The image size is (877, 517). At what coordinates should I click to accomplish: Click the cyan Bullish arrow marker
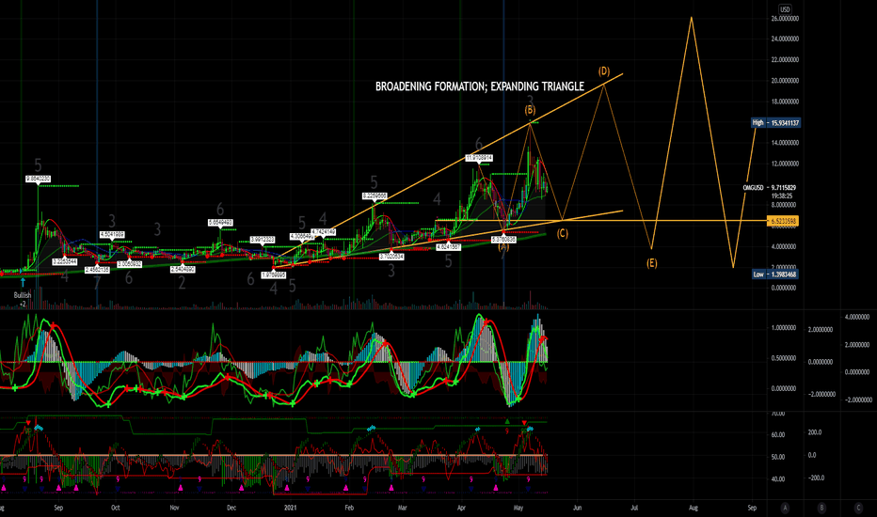(x=23, y=283)
